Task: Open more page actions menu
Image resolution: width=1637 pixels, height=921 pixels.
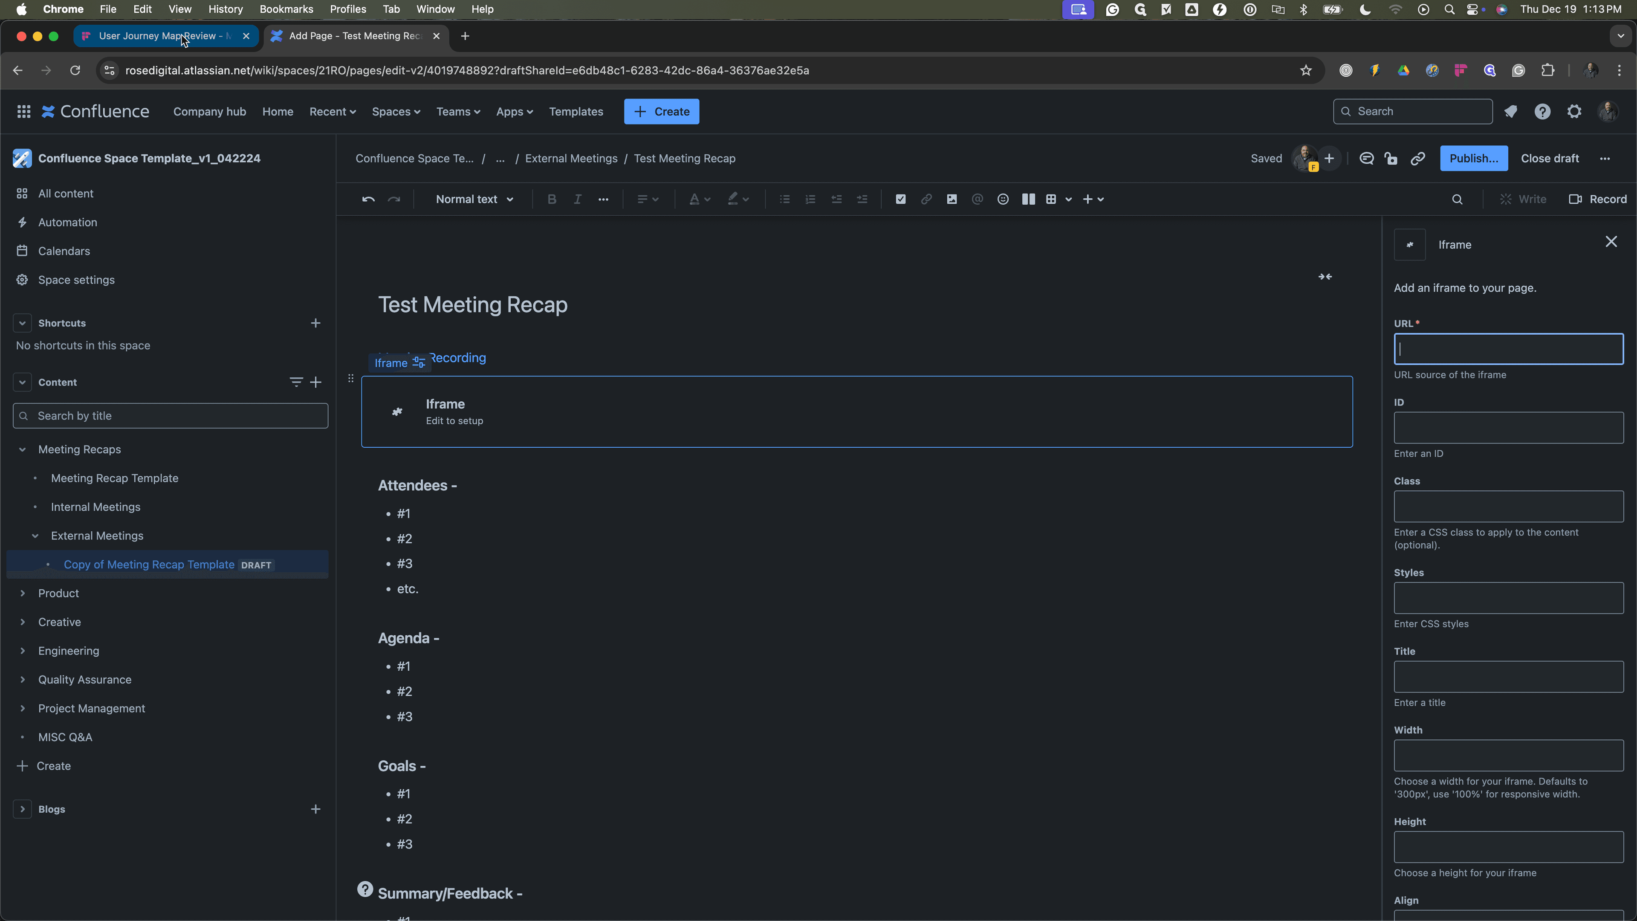Action: point(1605,158)
